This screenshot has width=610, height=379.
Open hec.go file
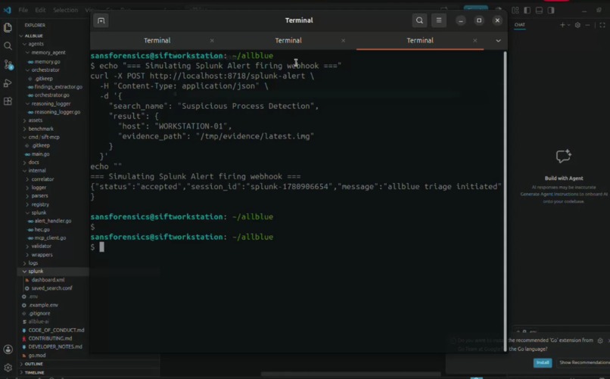click(x=42, y=229)
